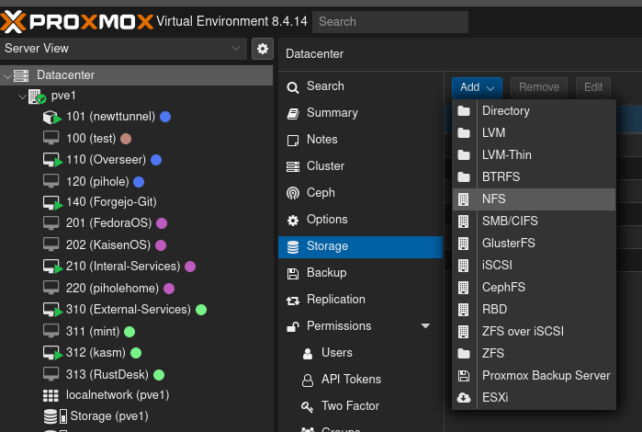Image resolution: width=642 pixels, height=432 pixels.
Task: Select the plain ZFS menu entry
Action: click(534, 354)
